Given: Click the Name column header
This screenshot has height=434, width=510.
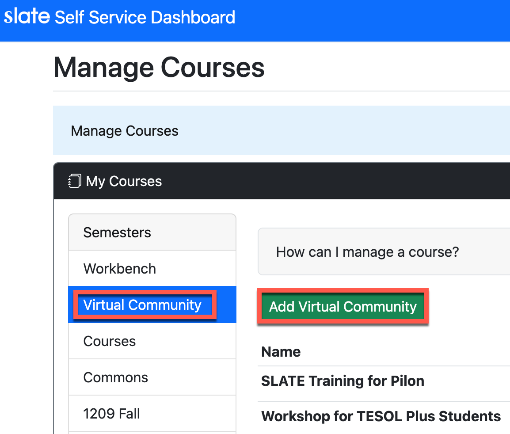Looking at the screenshot, I should tap(281, 351).
